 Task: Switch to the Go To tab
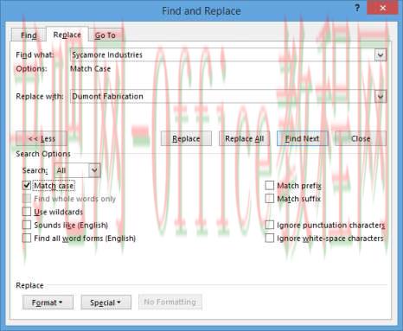pyautogui.click(x=106, y=35)
